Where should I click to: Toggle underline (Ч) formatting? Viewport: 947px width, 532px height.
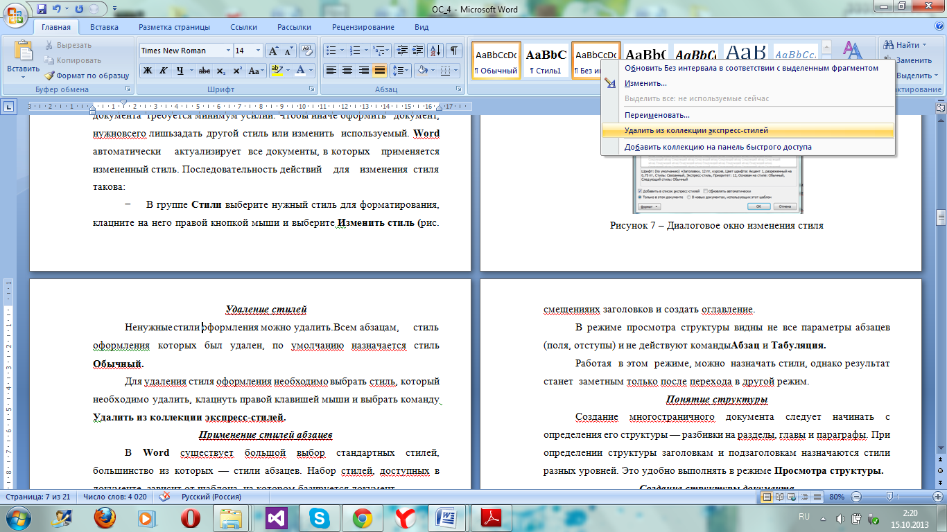pos(180,71)
